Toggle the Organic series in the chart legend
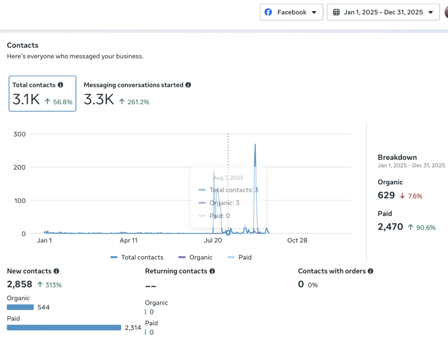 point(195,257)
